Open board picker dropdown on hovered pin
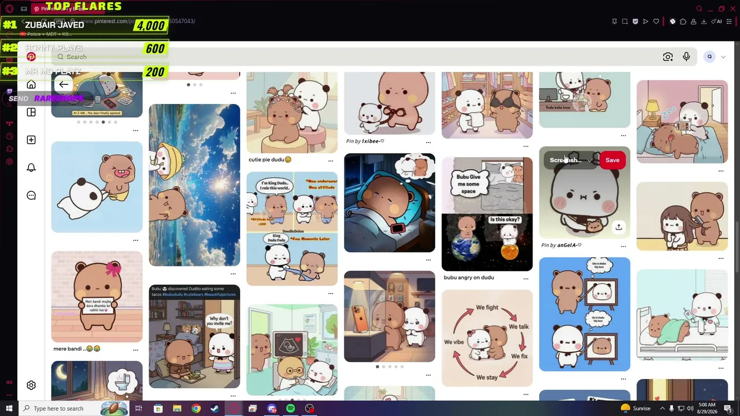The height and width of the screenshot is (416, 740). [x=570, y=160]
